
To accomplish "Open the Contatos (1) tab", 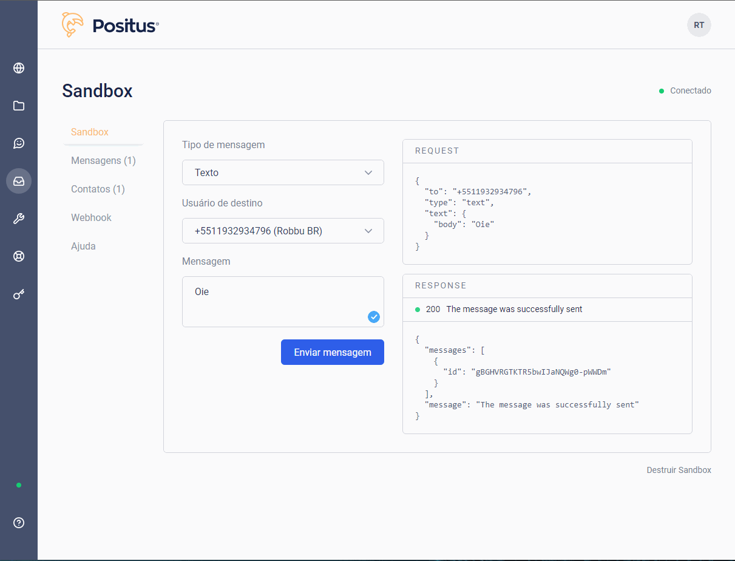I will pos(98,189).
